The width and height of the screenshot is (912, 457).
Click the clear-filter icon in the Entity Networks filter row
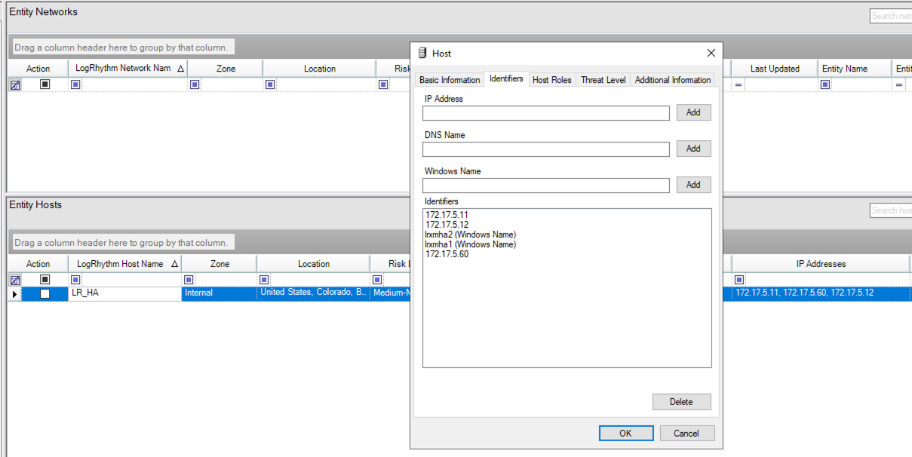tap(14, 85)
